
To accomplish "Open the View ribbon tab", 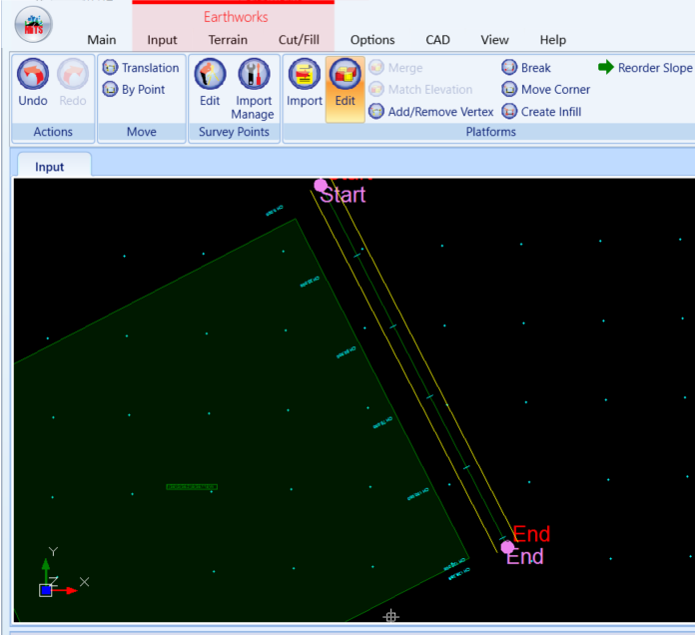I will (494, 40).
